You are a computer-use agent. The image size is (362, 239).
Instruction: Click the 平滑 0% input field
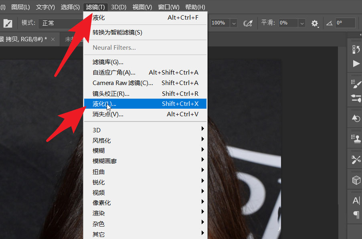point(288,23)
